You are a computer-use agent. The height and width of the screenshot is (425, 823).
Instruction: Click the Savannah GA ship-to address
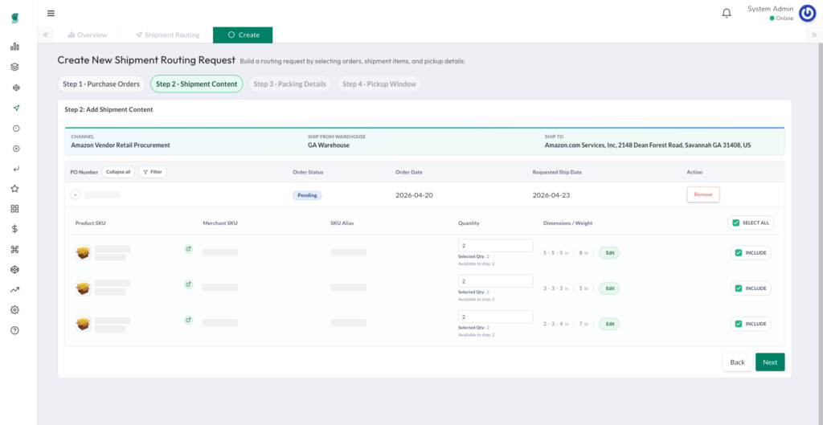(648, 145)
